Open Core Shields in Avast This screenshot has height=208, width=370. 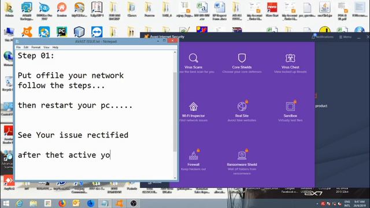click(242, 63)
